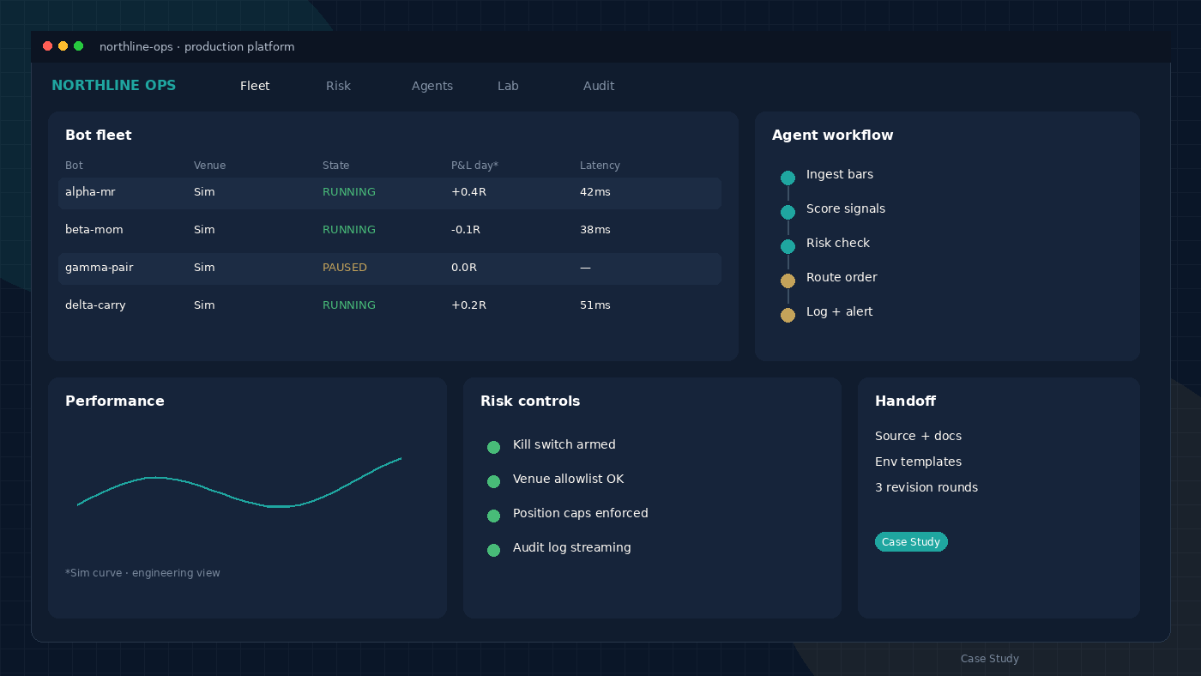Click the Bot column header
The width and height of the screenshot is (1201, 676).
pos(74,166)
